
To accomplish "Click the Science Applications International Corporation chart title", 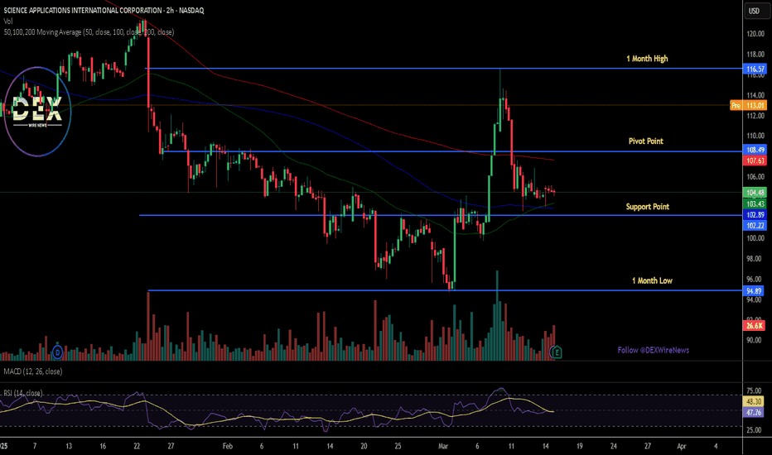I will 104,10.
